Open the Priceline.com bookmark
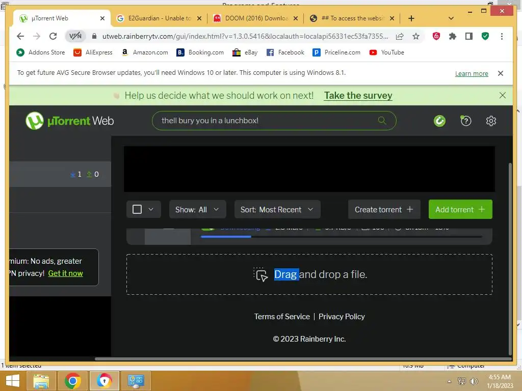The height and width of the screenshot is (391, 522). point(336,52)
